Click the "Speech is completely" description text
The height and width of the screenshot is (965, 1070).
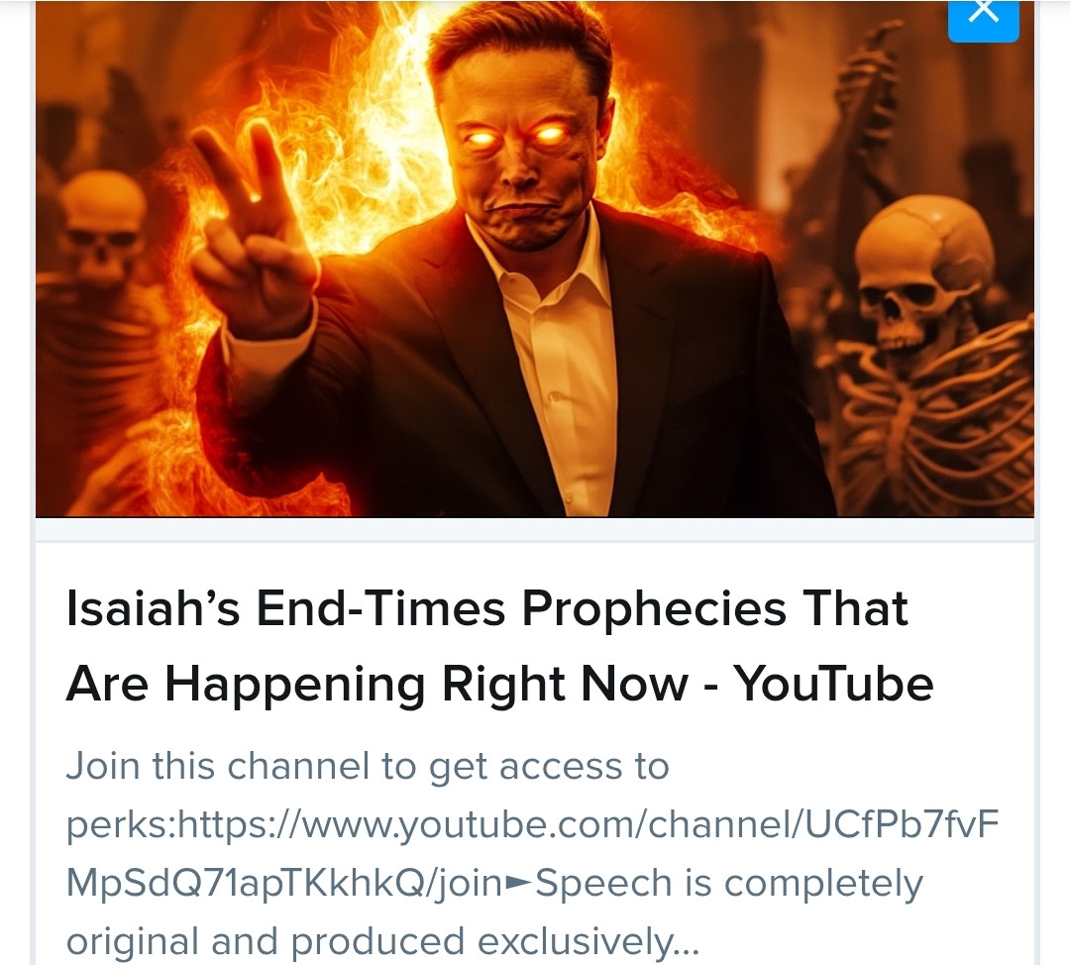(x=729, y=883)
